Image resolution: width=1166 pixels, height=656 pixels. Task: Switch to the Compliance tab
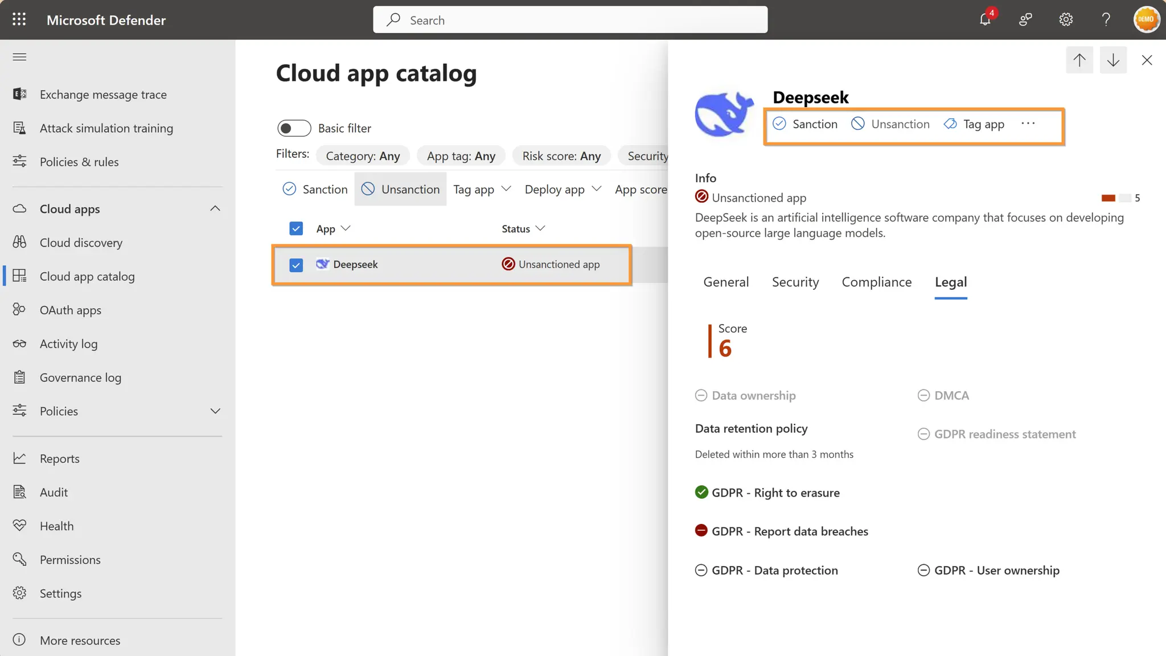(x=876, y=282)
